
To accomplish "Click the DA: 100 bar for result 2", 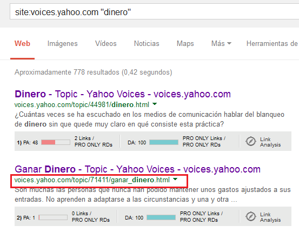I will coord(161,217).
